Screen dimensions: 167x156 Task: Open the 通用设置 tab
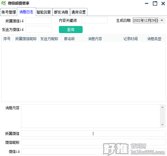pyautogui.click(x=78, y=12)
